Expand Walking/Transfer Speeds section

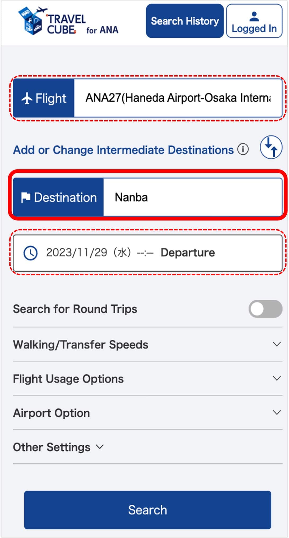[x=277, y=344]
